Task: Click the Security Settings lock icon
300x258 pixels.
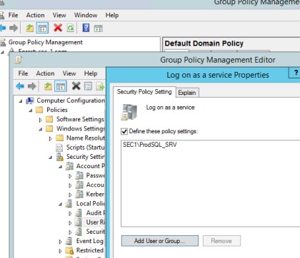Action: point(60,157)
